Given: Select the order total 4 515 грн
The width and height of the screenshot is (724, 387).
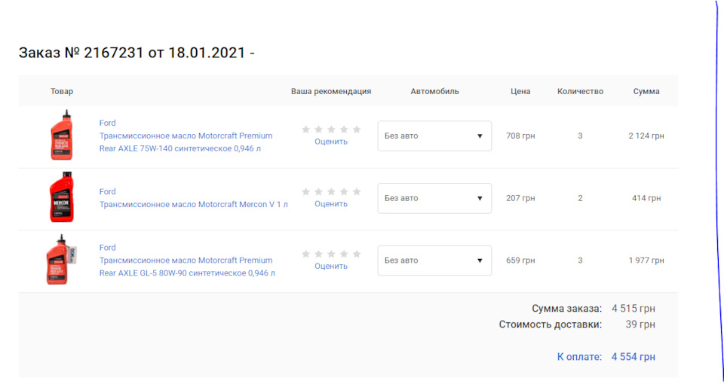Looking at the screenshot, I should click(x=633, y=309).
